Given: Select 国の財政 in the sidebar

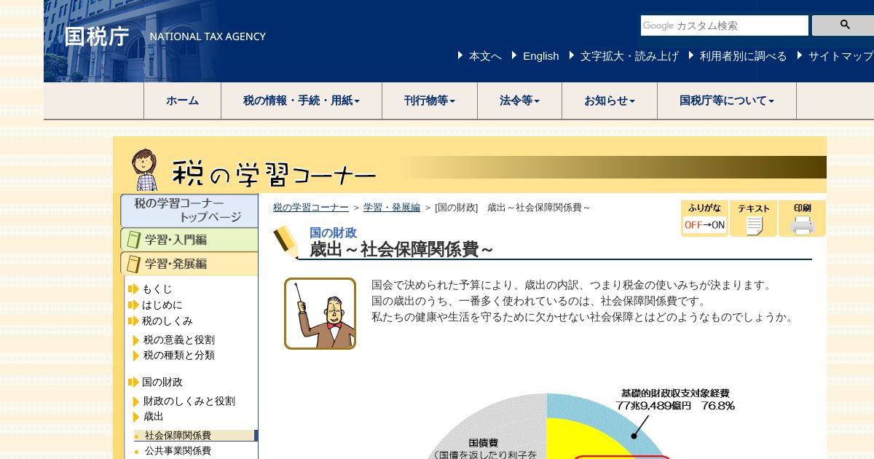Looking at the screenshot, I should [x=162, y=382].
